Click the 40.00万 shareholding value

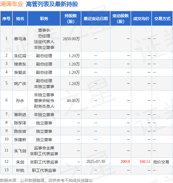(73, 101)
